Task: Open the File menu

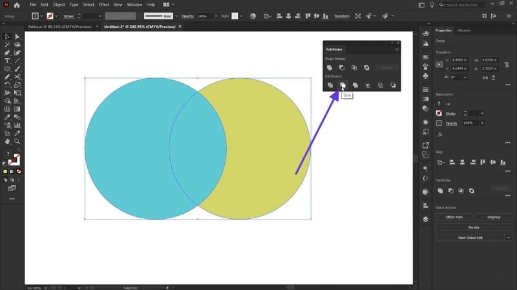Action: pos(33,5)
